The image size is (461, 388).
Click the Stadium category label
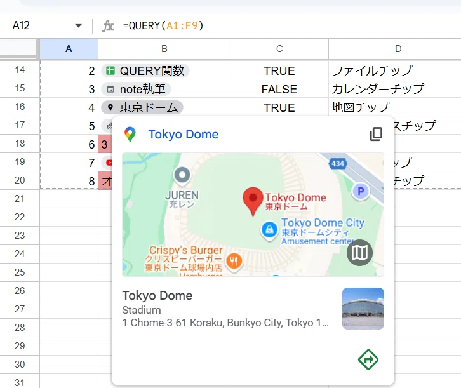tap(142, 310)
